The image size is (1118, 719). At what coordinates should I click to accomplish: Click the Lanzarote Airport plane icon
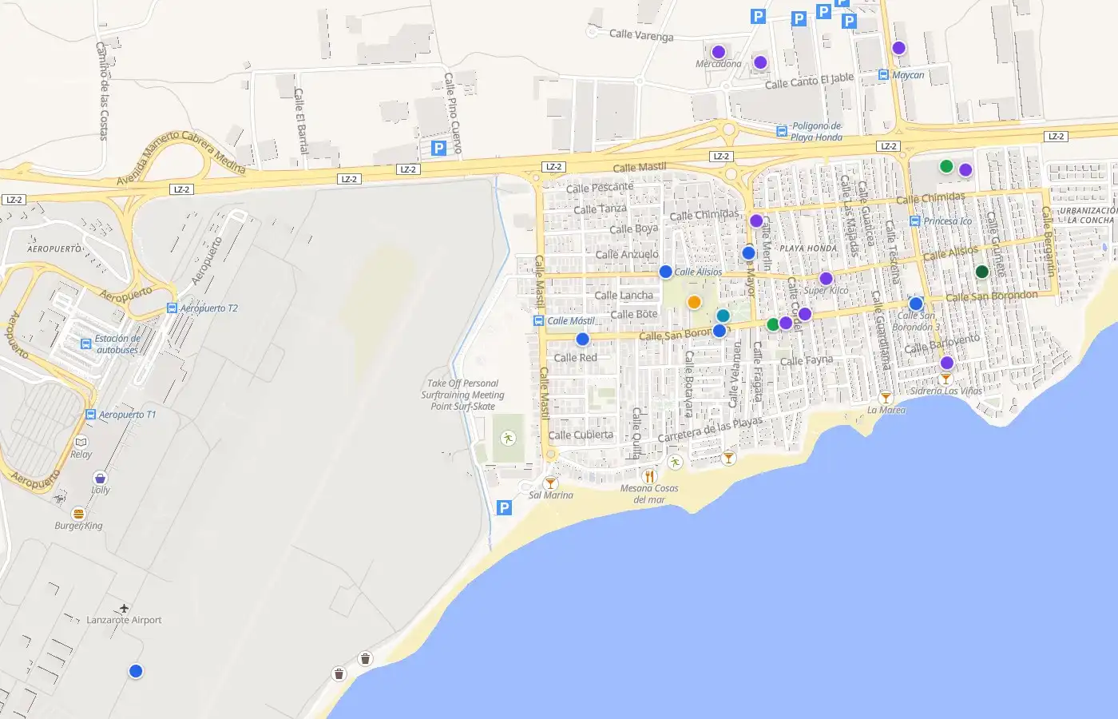124,609
